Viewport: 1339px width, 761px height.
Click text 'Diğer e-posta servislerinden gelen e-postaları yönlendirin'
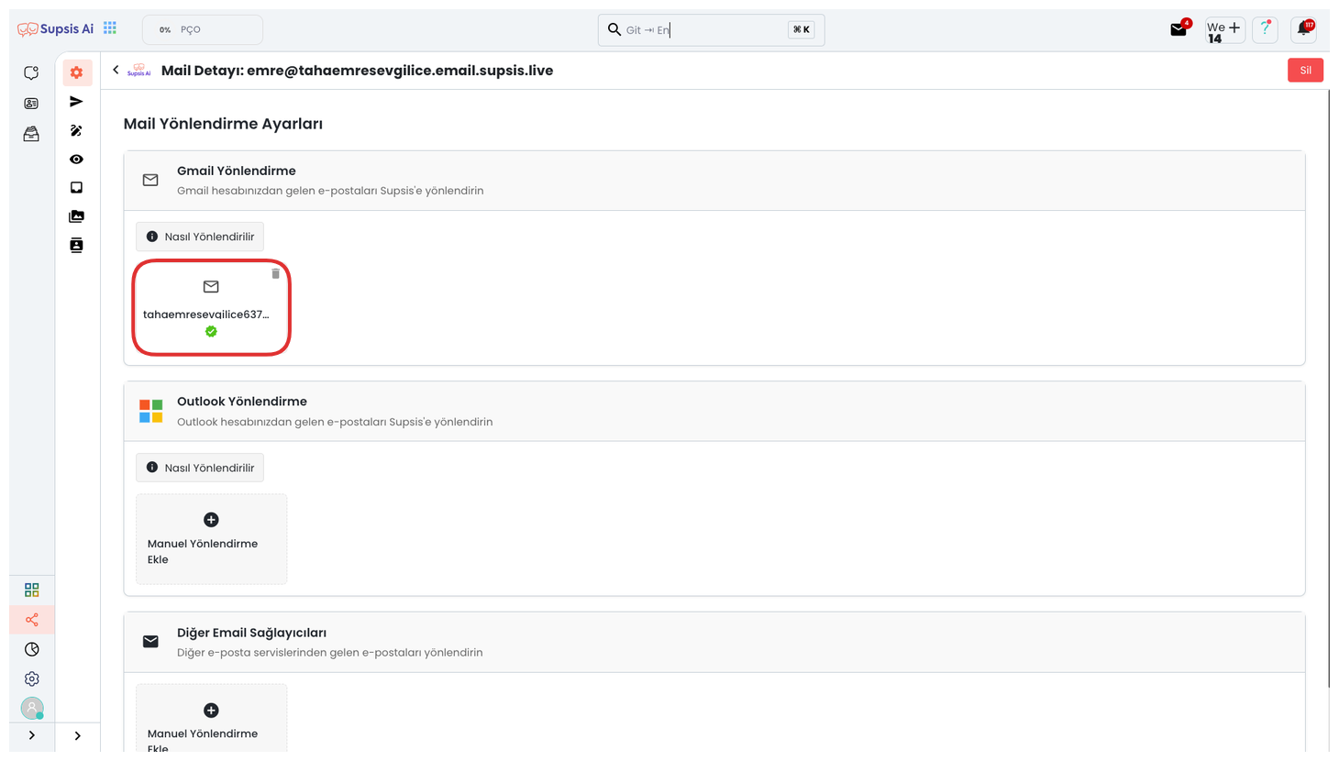point(329,653)
